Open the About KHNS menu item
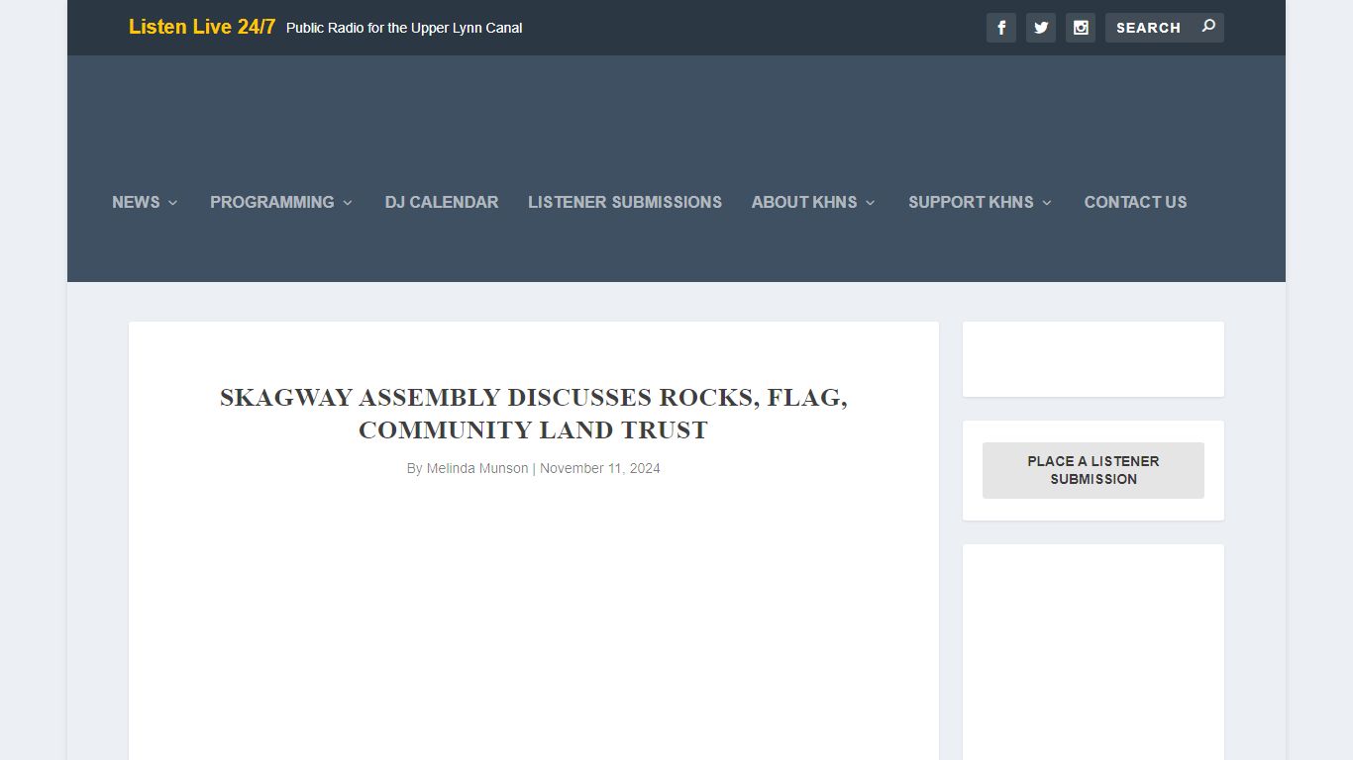This screenshot has height=760, width=1353. pos(804,202)
